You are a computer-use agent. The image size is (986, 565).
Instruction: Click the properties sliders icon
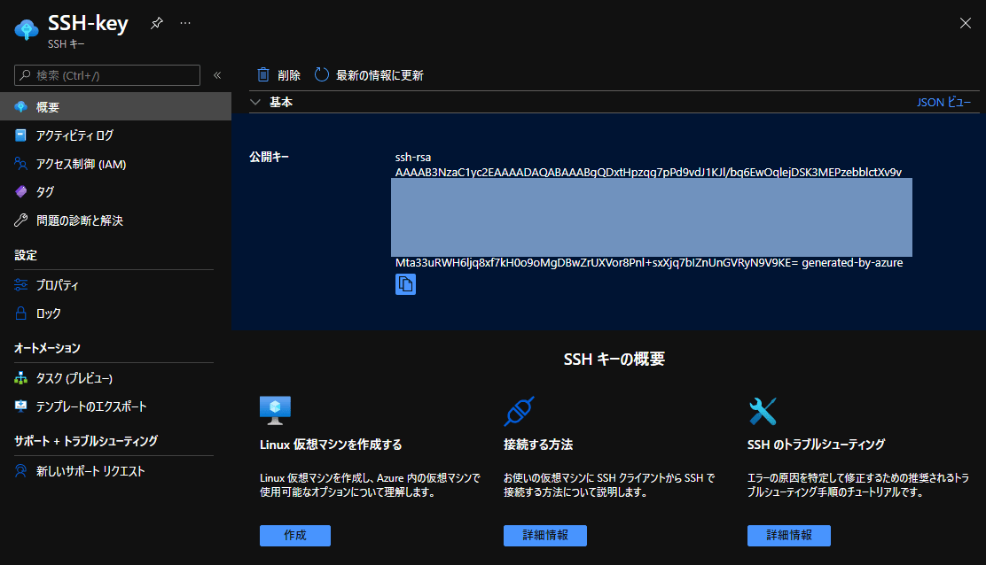[20, 285]
